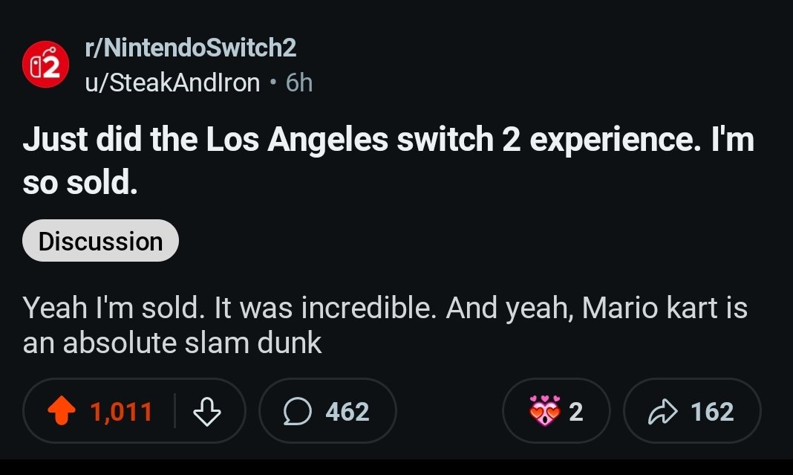Open the post by its bold title
793x475 pixels.
pos(388,140)
